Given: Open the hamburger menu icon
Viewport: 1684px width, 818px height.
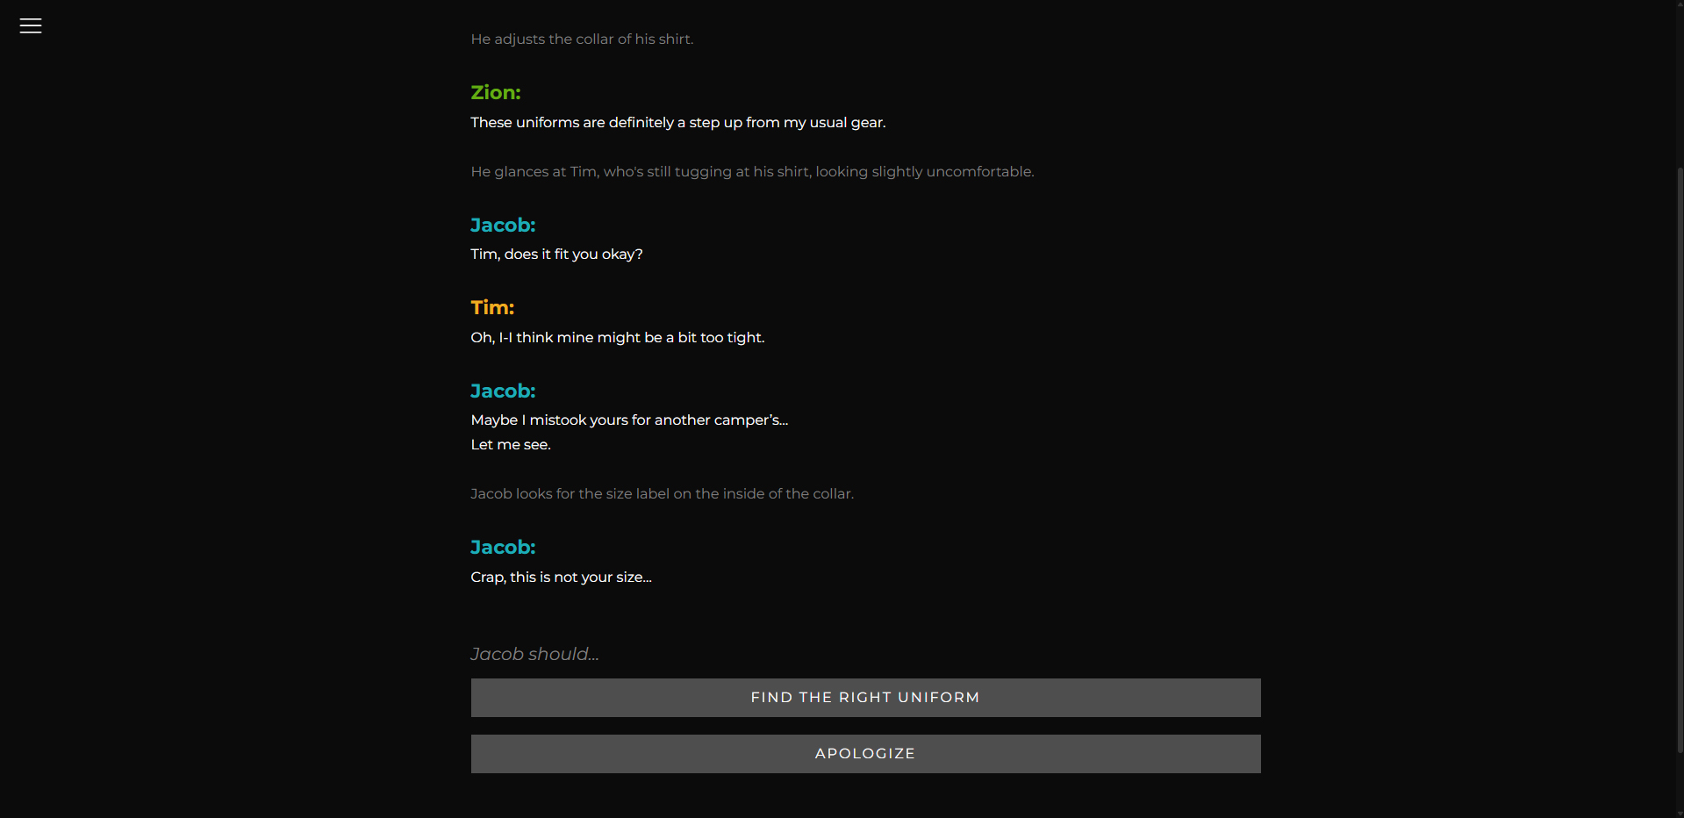Looking at the screenshot, I should point(31,26).
